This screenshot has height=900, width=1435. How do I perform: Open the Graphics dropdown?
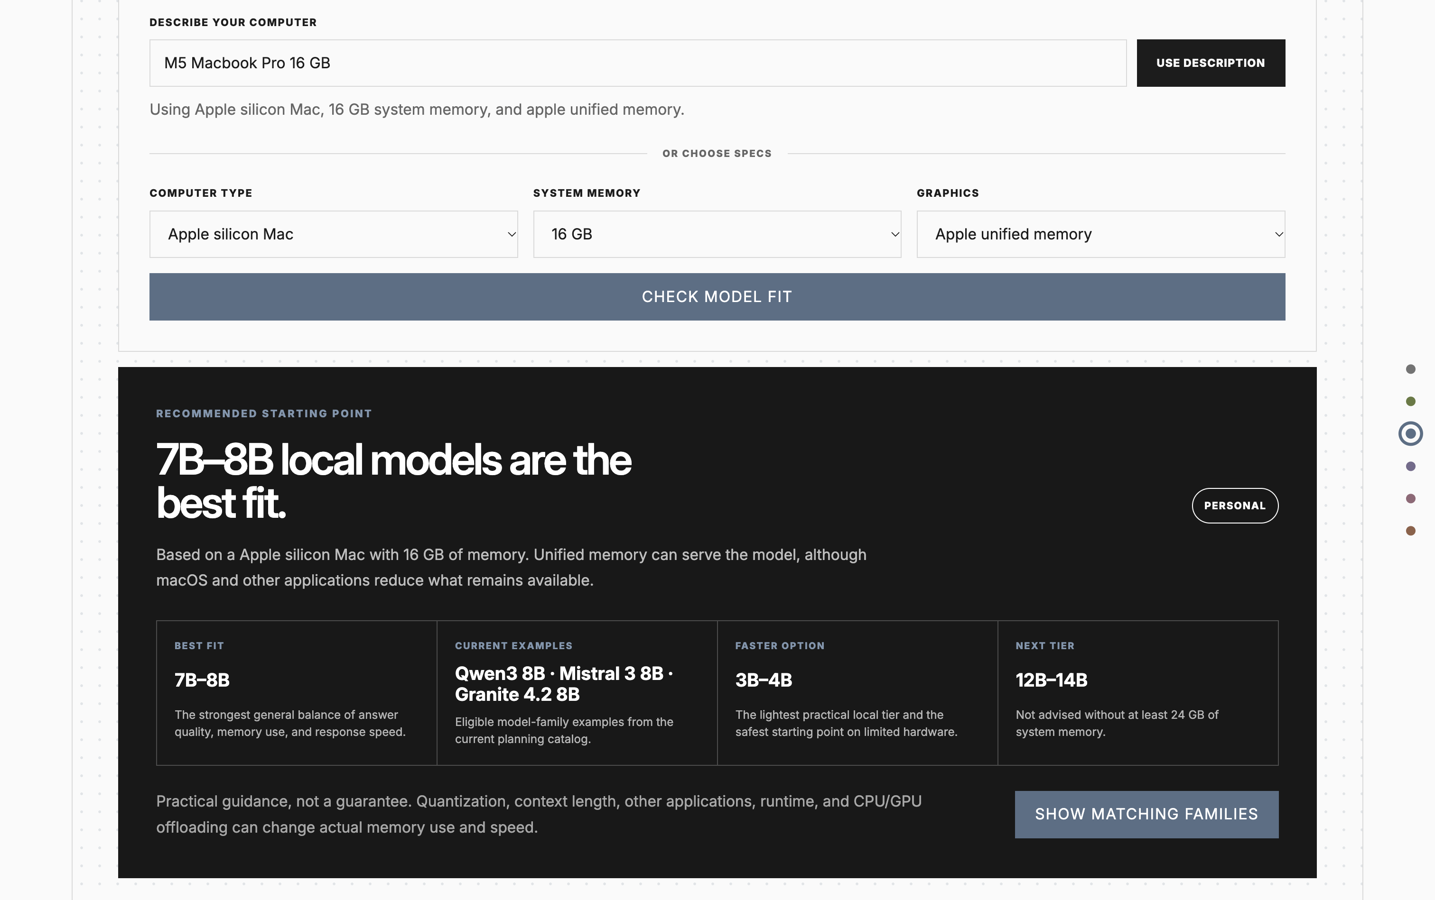point(1101,234)
